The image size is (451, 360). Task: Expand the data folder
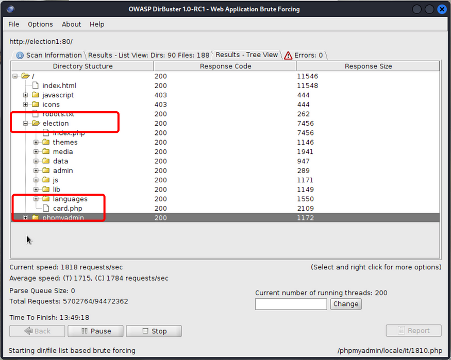pos(36,161)
